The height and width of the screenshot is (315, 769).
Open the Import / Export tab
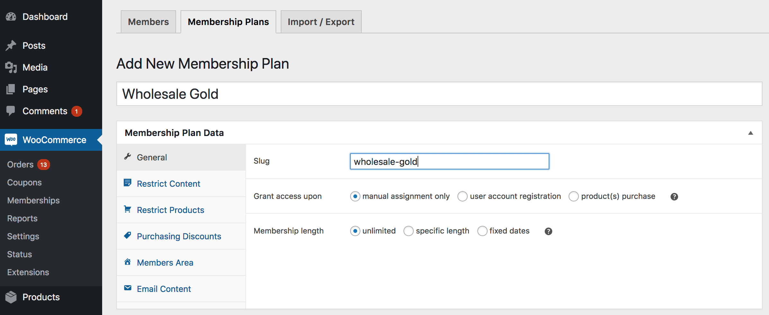click(x=321, y=22)
